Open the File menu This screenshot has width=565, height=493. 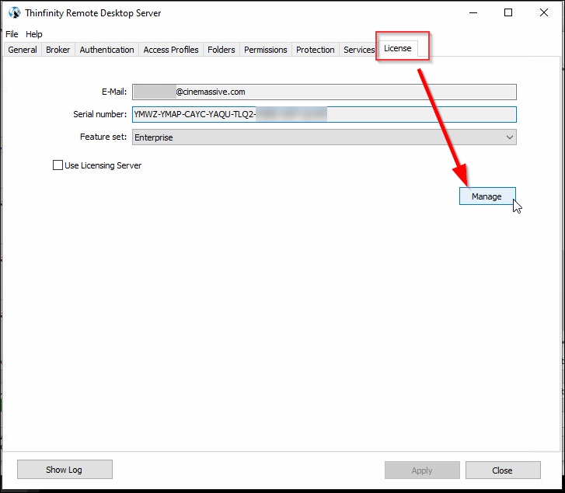pyautogui.click(x=12, y=34)
